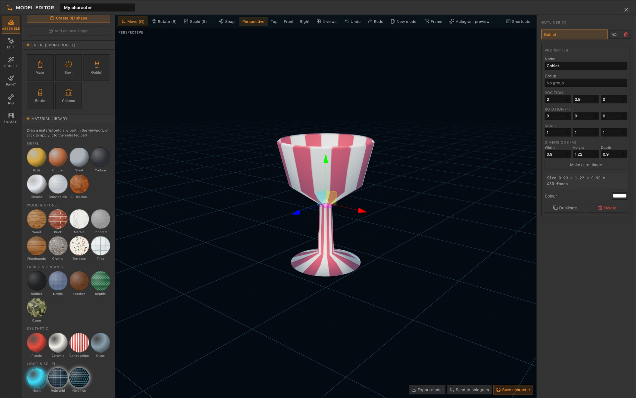The height and width of the screenshot is (398, 636).
Task: Click Send to hologram button
Action: click(x=469, y=390)
